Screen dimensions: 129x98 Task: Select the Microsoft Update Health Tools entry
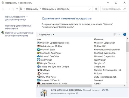click(55, 43)
